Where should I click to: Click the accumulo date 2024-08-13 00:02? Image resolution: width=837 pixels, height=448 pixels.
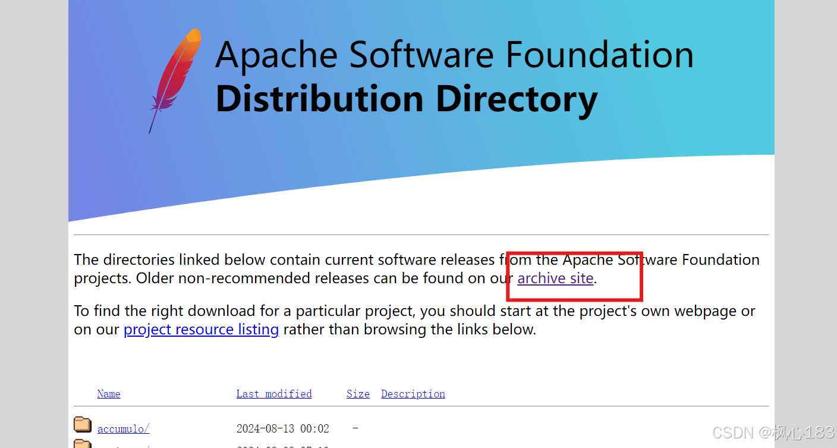click(283, 428)
